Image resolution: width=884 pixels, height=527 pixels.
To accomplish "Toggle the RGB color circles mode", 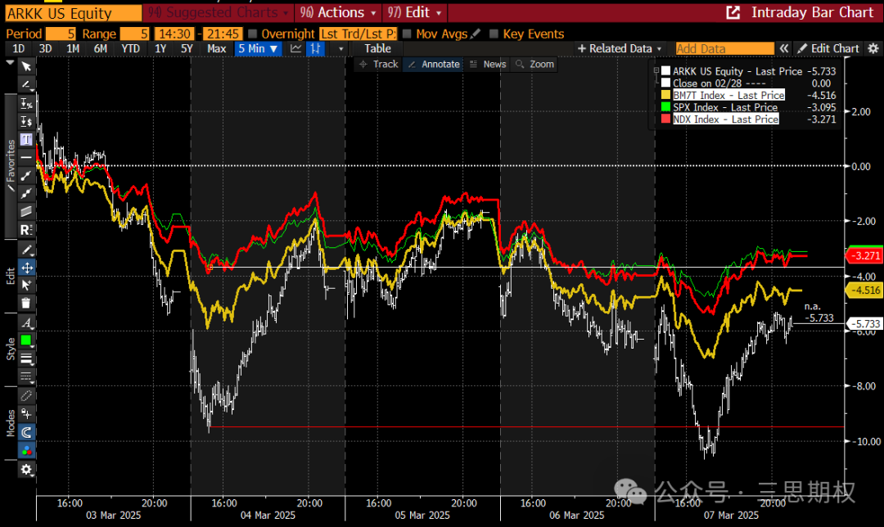I will pyautogui.click(x=26, y=450).
